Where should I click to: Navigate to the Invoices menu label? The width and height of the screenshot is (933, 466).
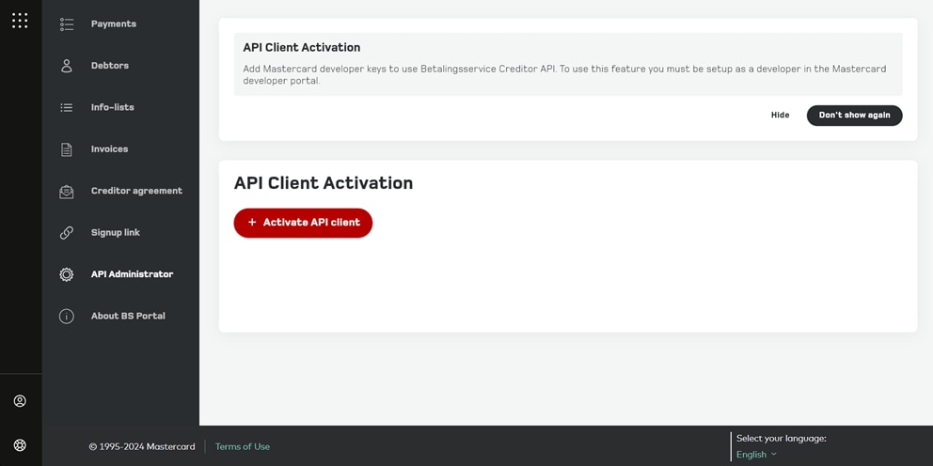(x=109, y=149)
